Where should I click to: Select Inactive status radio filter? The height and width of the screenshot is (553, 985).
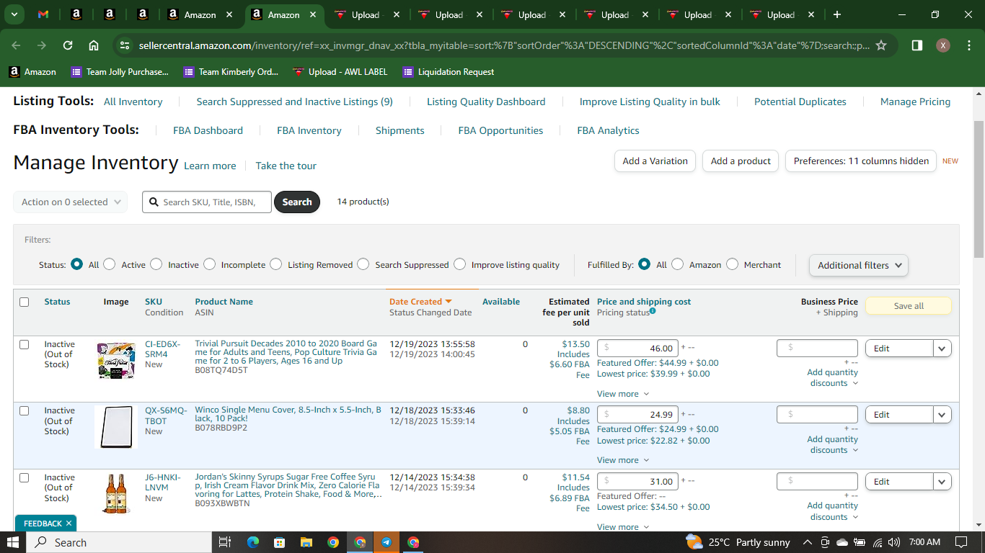tap(156, 264)
